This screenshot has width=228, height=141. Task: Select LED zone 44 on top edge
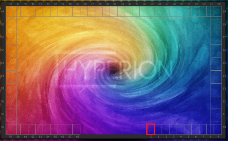(x=39, y=11)
